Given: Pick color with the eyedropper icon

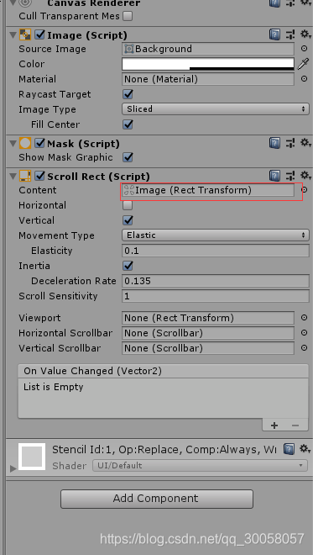Looking at the screenshot, I should (303, 64).
